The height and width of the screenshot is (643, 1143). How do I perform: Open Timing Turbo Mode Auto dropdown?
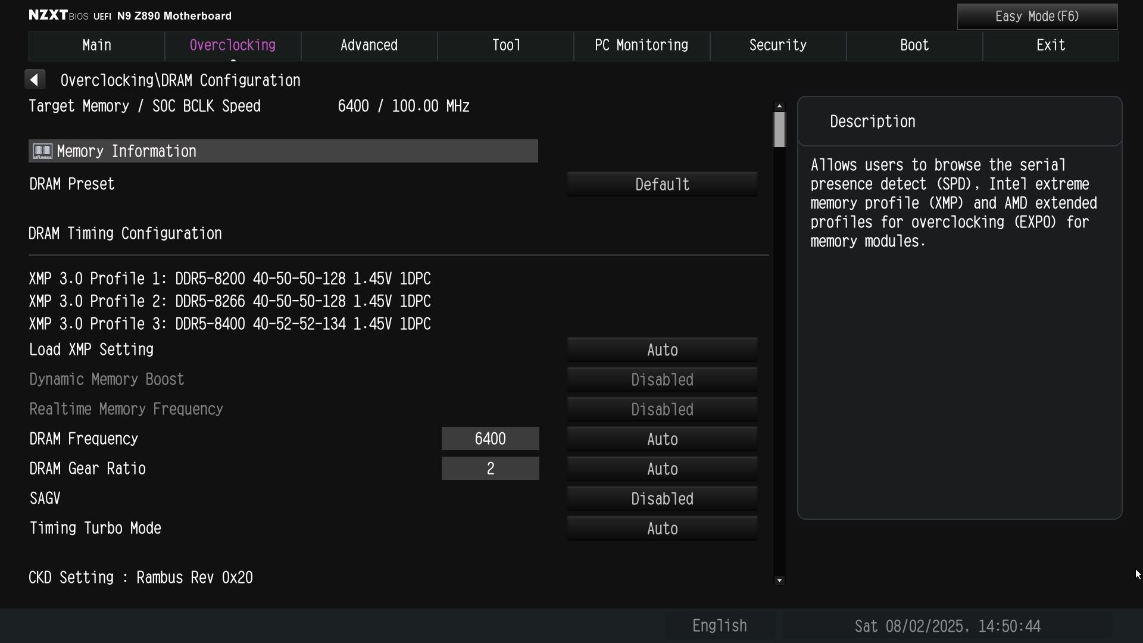662,529
